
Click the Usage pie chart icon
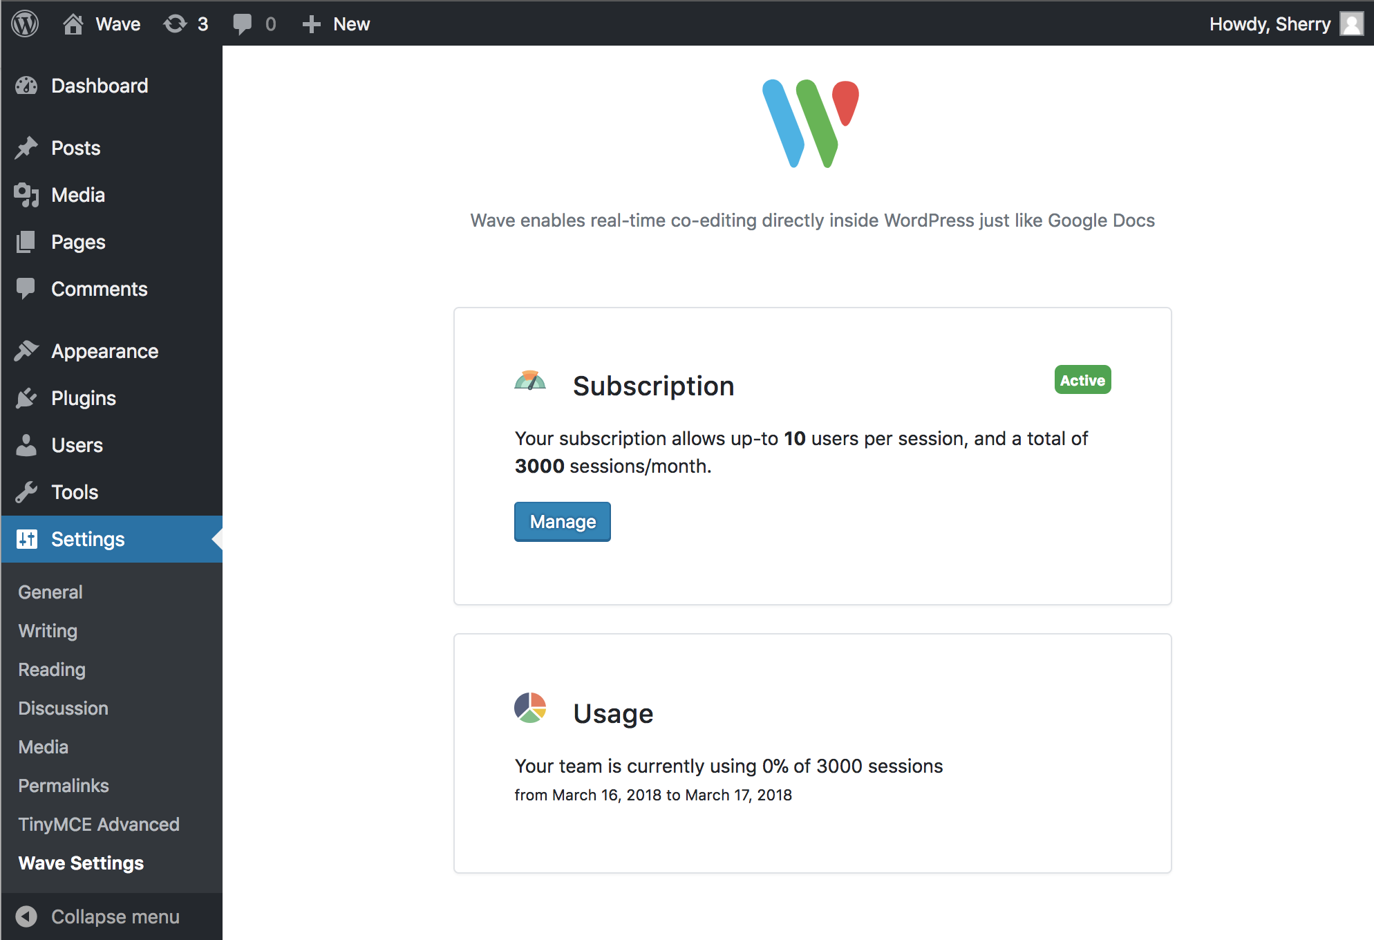tap(530, 708)
